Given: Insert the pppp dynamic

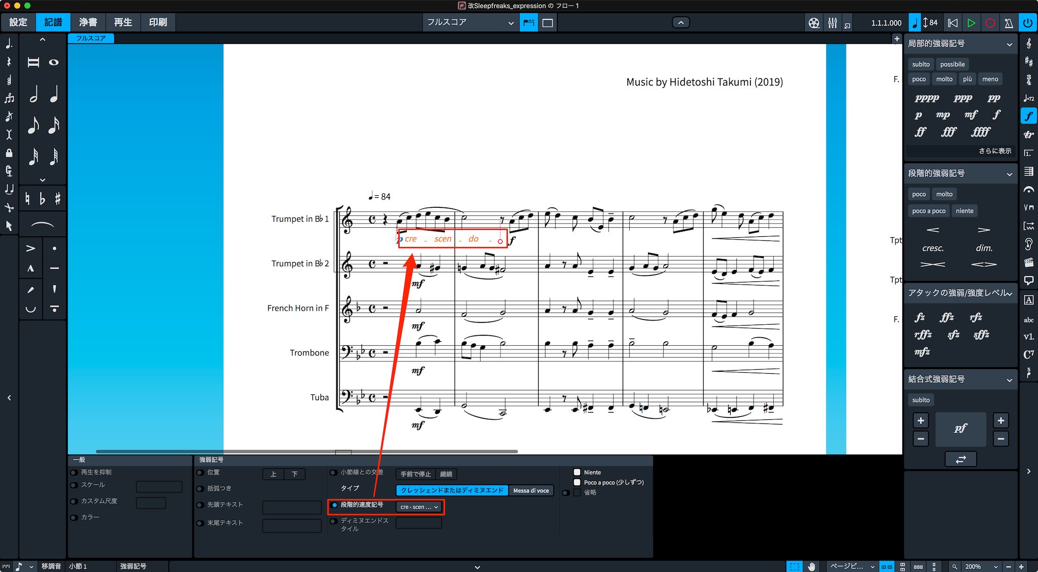Looking at the screenshot, I should click(x=926, y=98).
